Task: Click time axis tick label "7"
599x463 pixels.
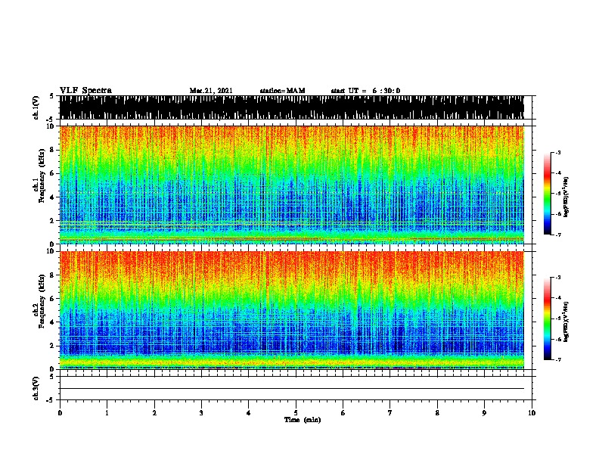Action: [390, 413]
